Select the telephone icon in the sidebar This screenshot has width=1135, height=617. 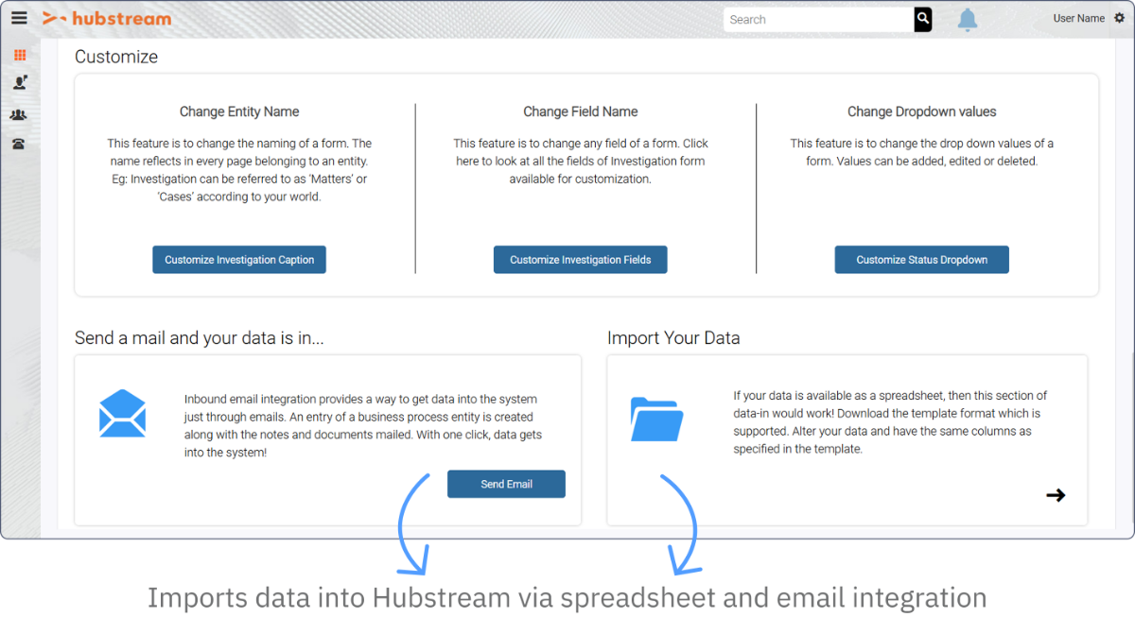[19, 145]
